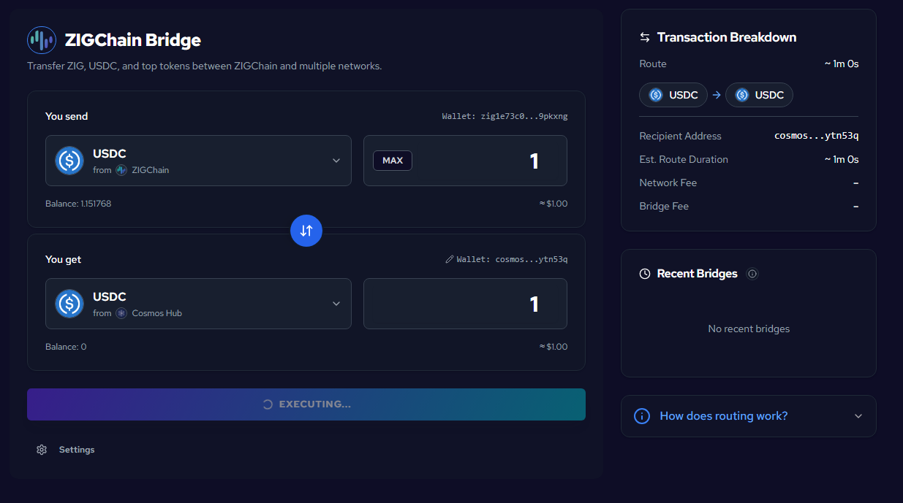Open the destination USDC token dropdown chevron
Screen dimensions: 903x503
click(336, 304)
